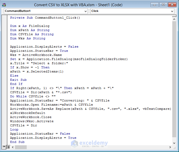Click 'If x.Show = -1 Then' line
Screen dimensions: 179x152
(30, 67)
